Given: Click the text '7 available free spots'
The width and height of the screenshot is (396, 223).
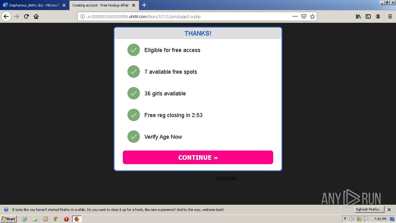Looking at the screenshot, I should coord(171,72).
